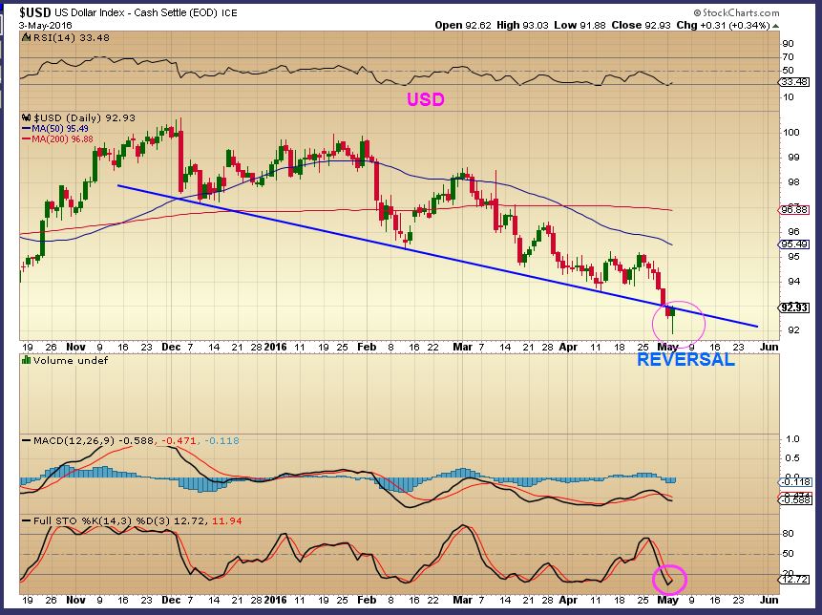The image size is (822, 615).
Task: Click the RSI(14) panel icon
Action: (26, 38)
